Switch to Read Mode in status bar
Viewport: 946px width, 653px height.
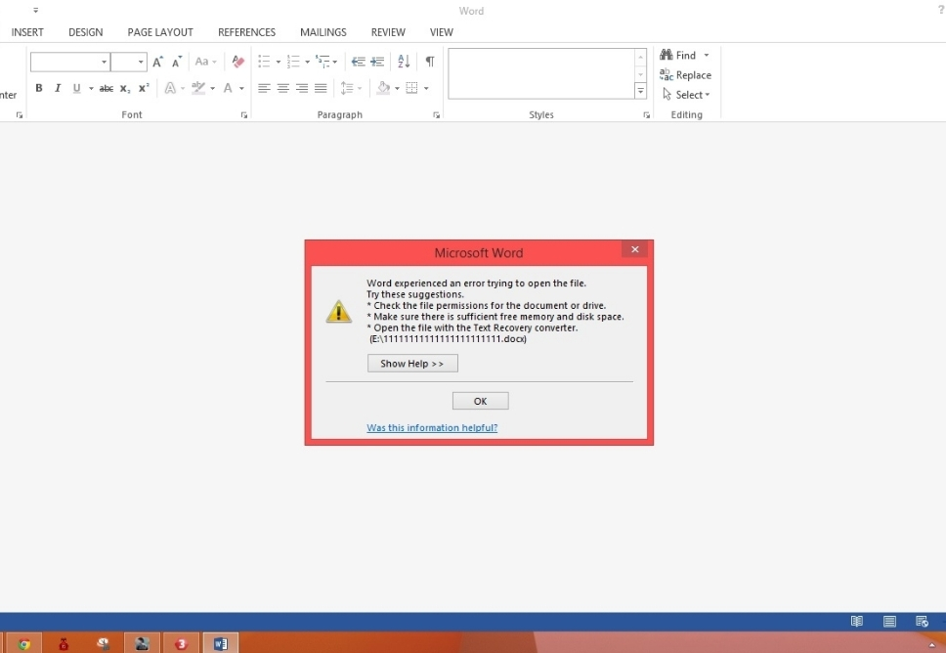pos(857,621)
